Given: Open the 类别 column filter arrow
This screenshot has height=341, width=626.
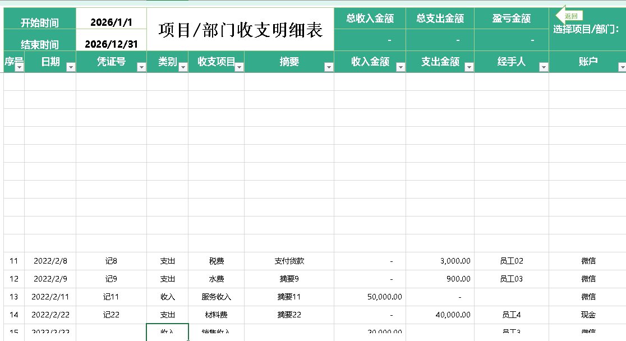Looking at the screenshot, I should [x=183, y=67].
